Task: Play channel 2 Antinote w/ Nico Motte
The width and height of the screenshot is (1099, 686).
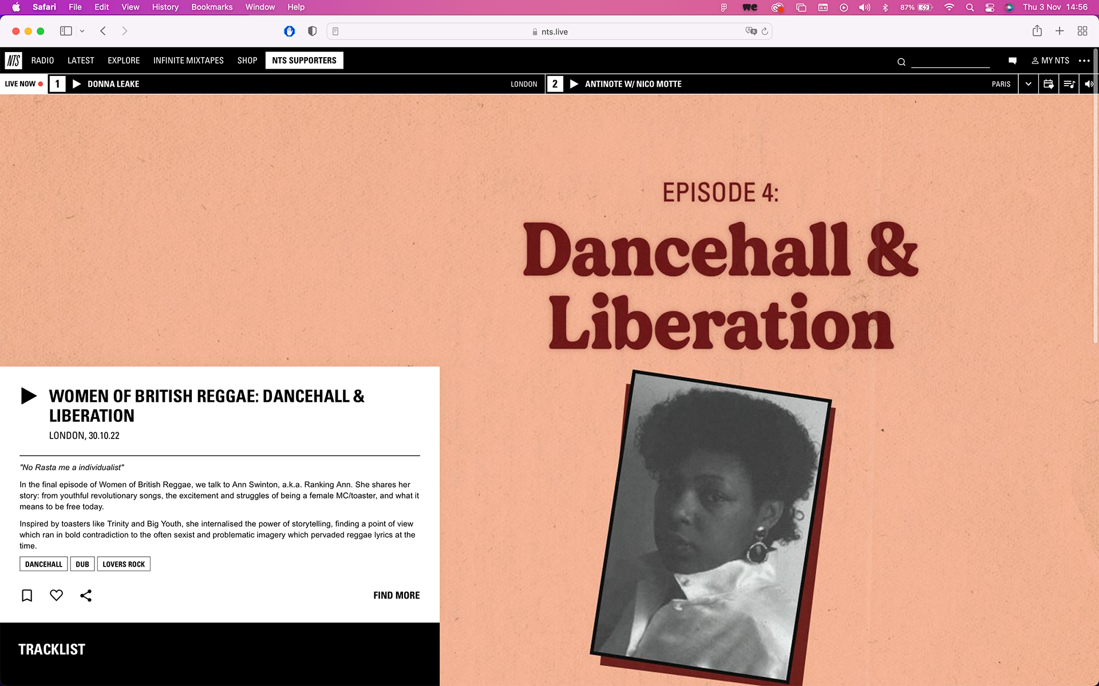Action: (574, 84)
